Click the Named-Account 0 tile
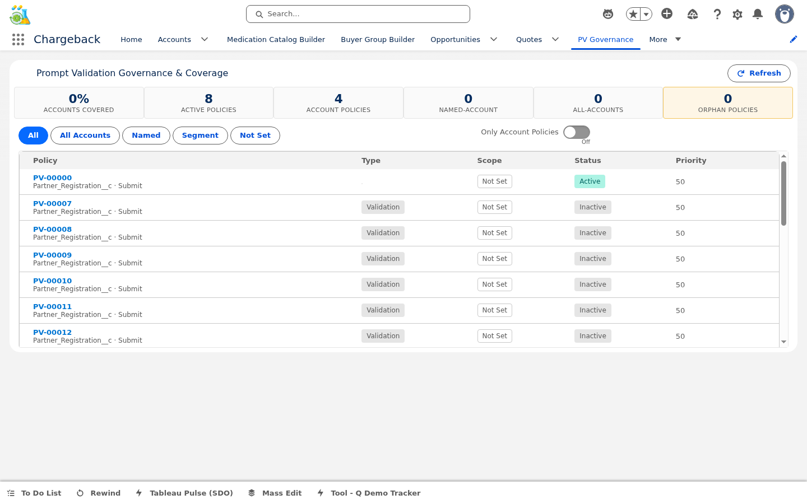The height and width of the screenshot is (504, 807). pos(469,103)
